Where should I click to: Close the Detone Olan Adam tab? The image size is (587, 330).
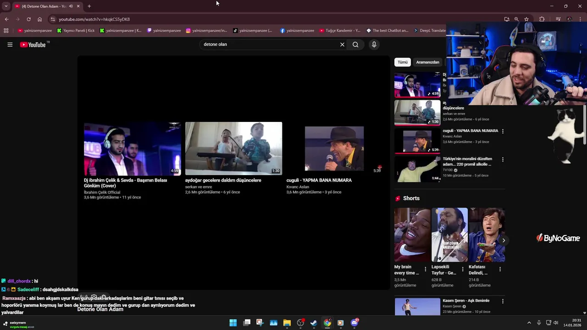tap(78, 6)
